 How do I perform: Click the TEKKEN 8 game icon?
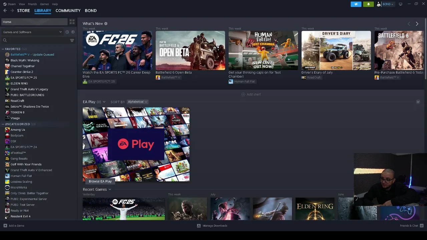[x=7, y=112]
